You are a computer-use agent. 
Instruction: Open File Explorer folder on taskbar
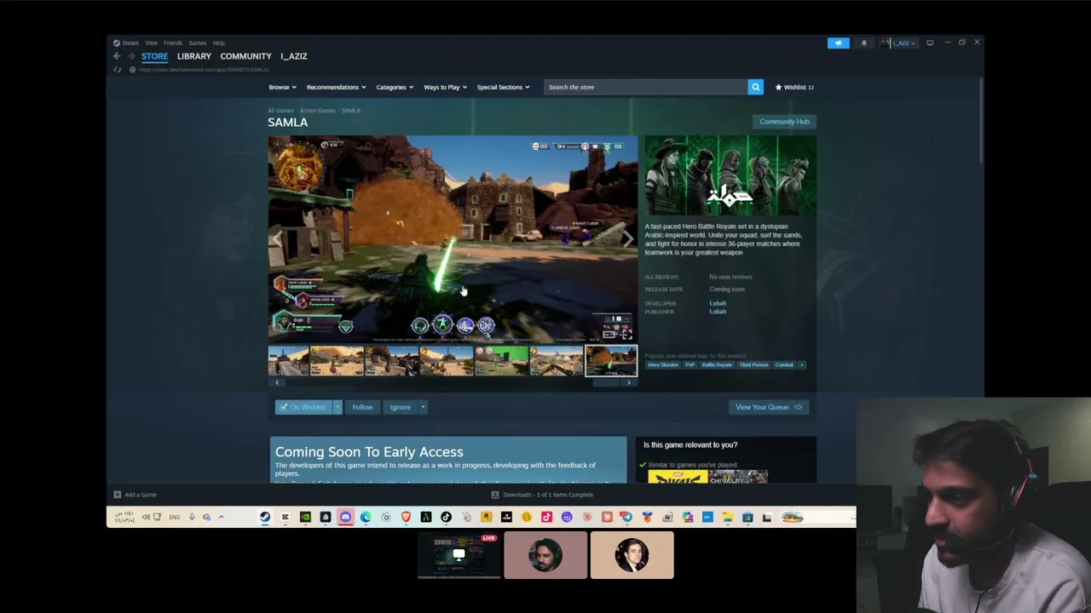pyautogui.click(x=727, y=517)
